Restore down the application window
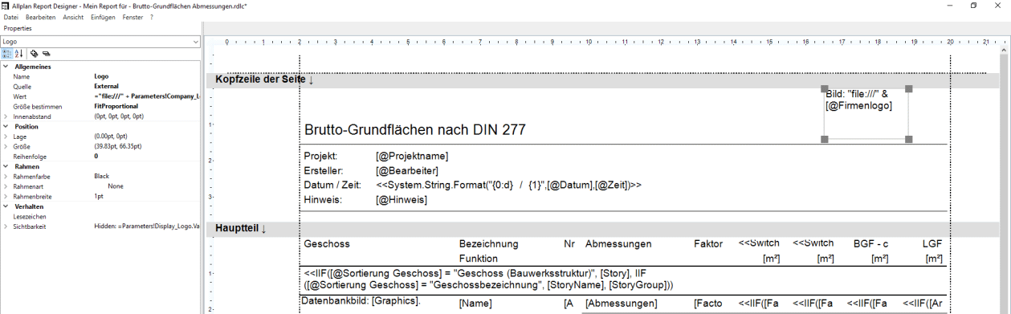This screenshot has height=314, width=1011. [x=973, y=6]
